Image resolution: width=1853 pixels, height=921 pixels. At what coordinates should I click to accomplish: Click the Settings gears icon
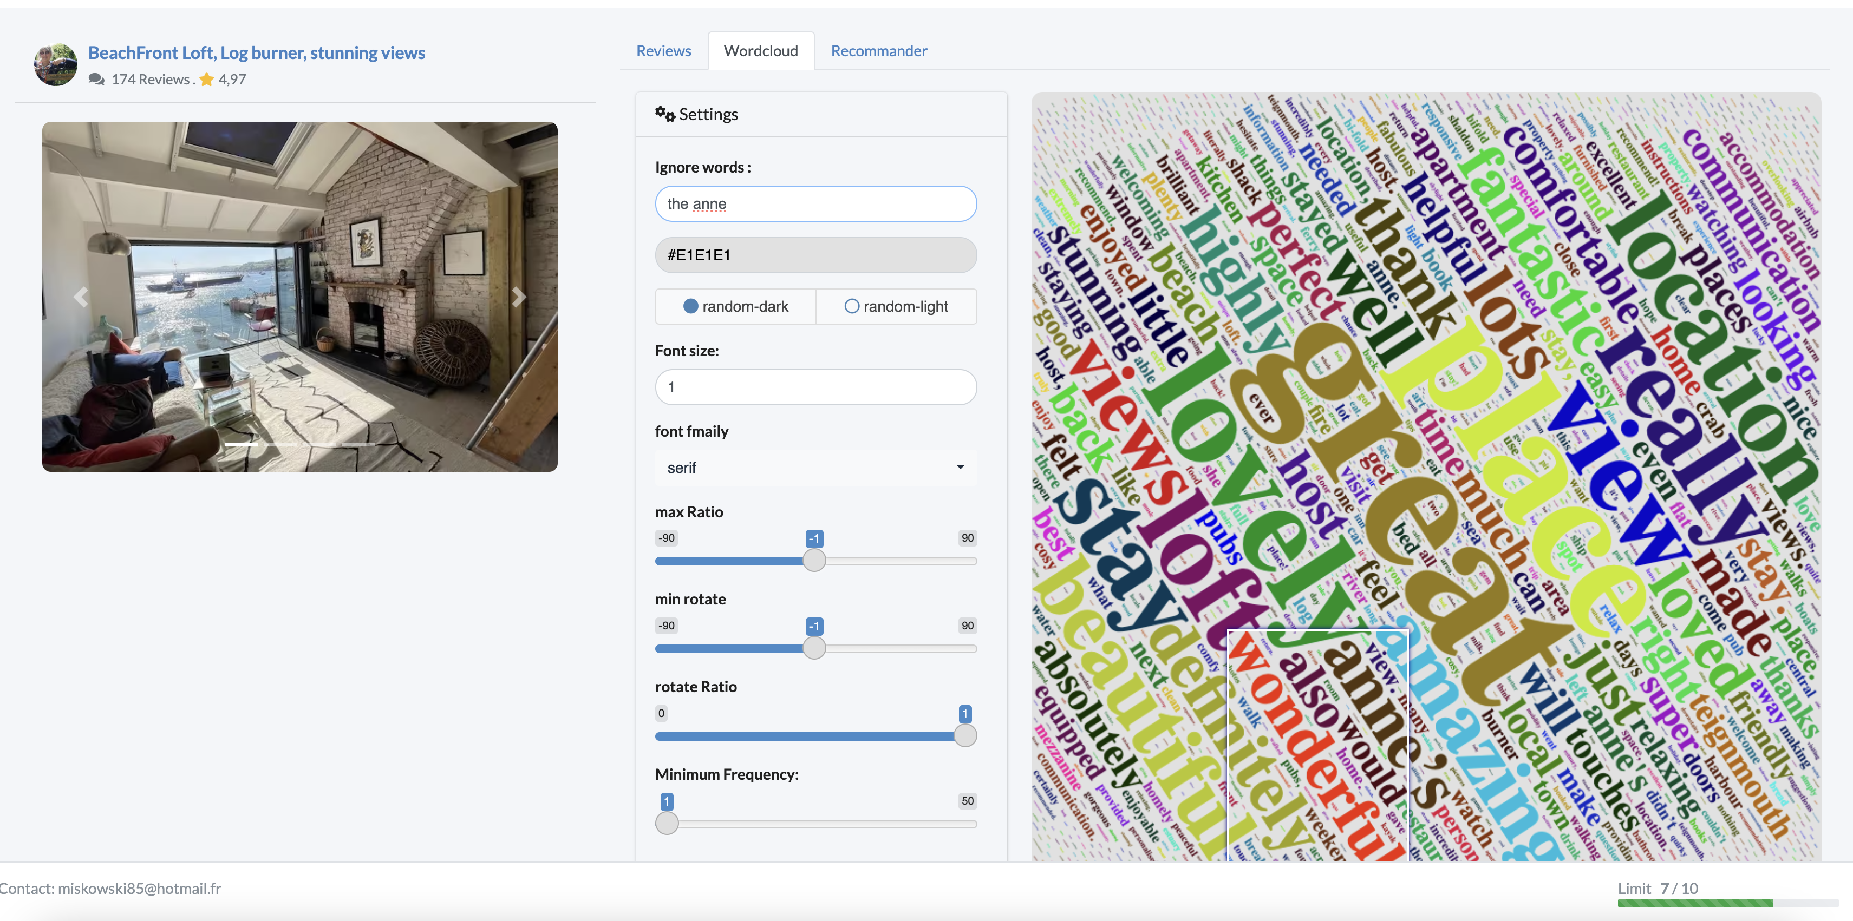664,114
